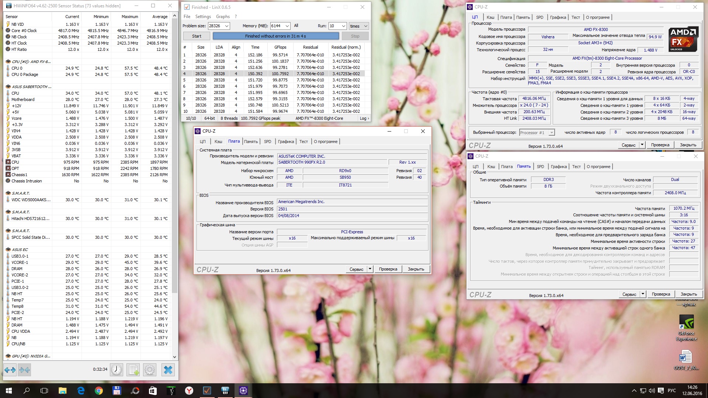Open the LinX Problem size dropdown
The width and height of the screenshot is (708, 398).
[x=227, y=26]
